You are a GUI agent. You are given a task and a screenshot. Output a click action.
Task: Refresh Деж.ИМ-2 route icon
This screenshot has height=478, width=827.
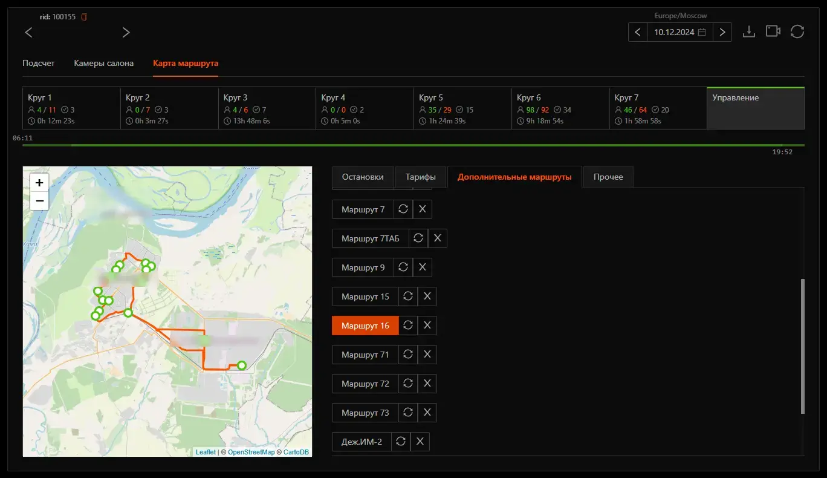401,442
